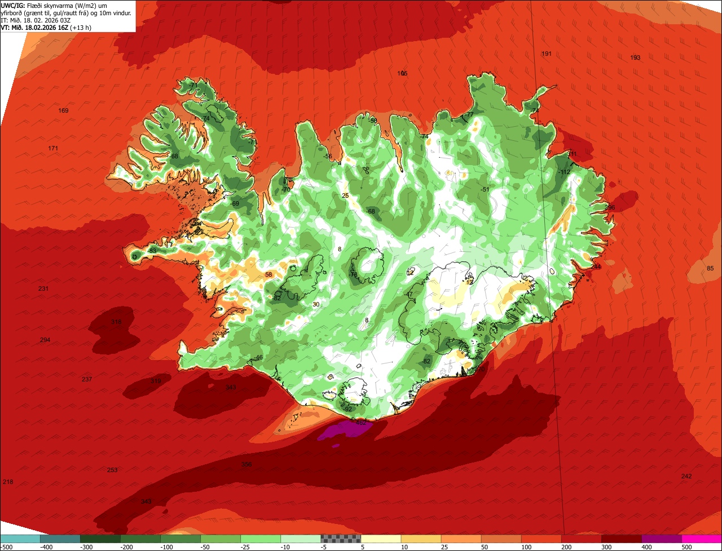Select the darkest green -300 legend swatch
722x551 pixels.
(100, 539)
